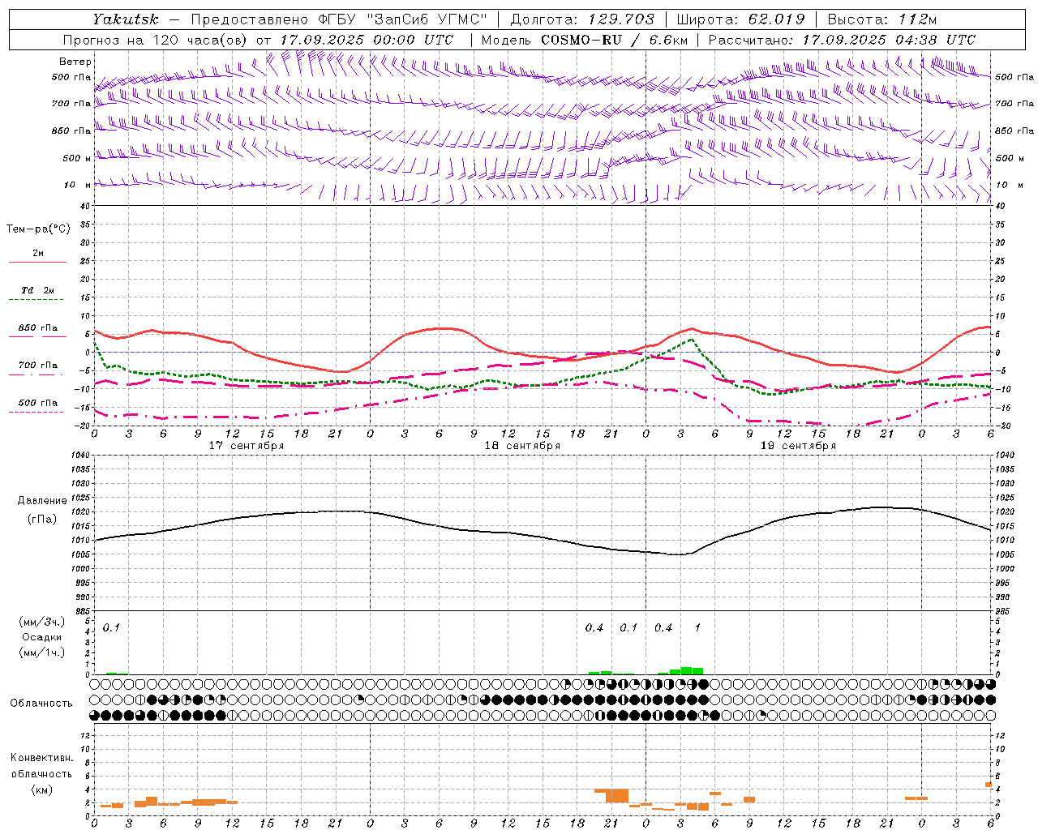Select the Модель COSMO-RU / 6.6км label
The height and width of the screenshot is (830, 1038).
click(x=585, y=40)
